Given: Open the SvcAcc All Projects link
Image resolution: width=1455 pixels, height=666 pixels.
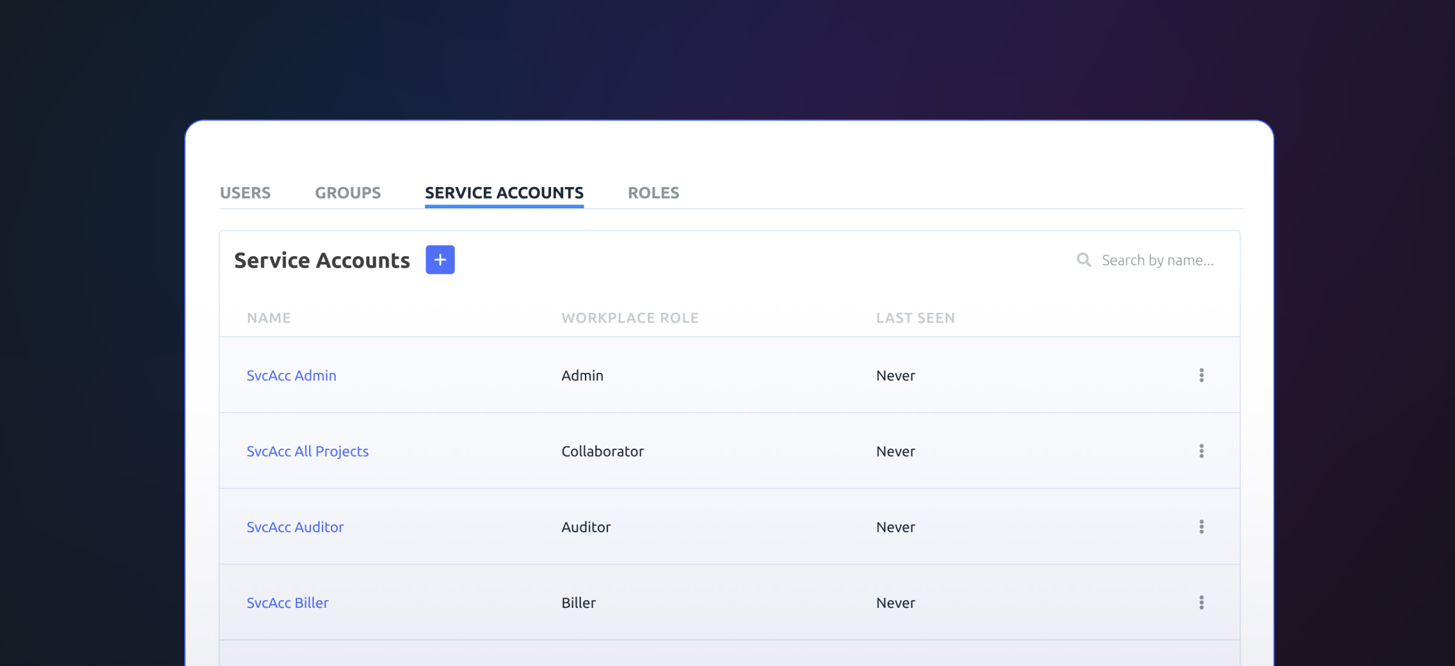Looking at the screenshot, I should pyautogui.click(x=307, y=451).
